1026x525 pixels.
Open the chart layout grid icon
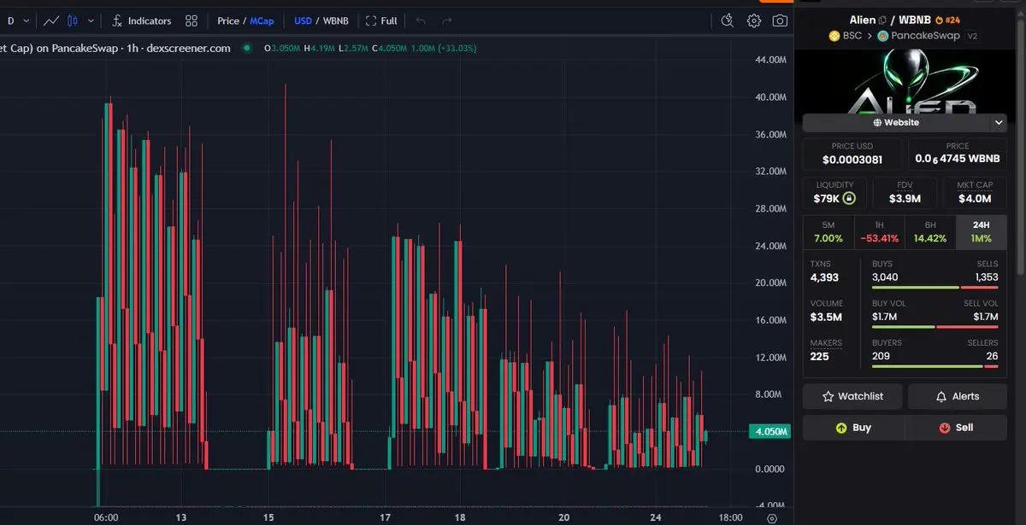click(192, 20)
